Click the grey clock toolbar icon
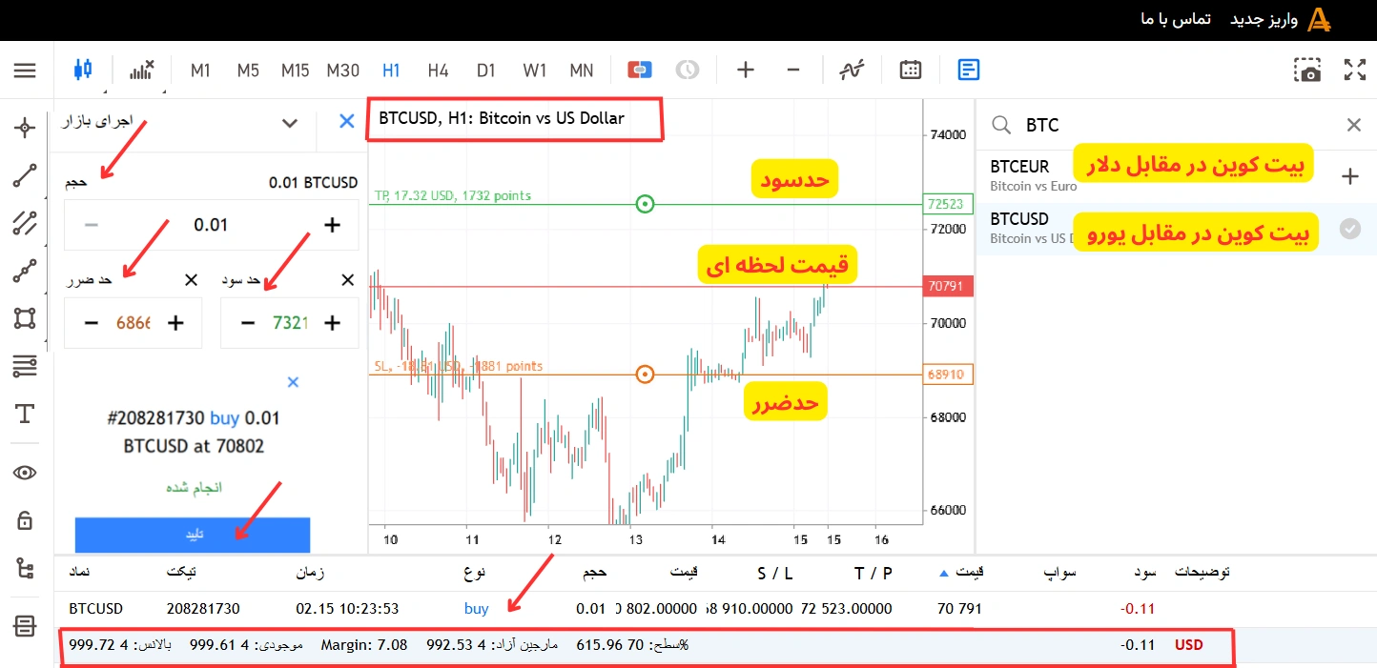 click(688, 70)
